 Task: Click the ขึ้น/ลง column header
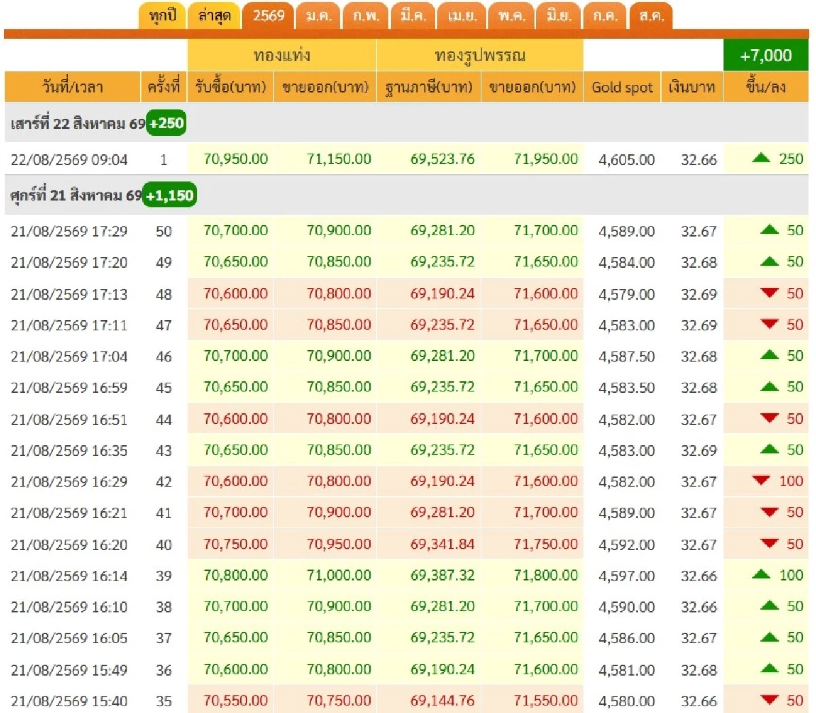tap(766, 87)
